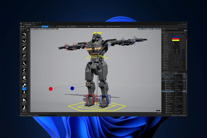
Task: Click the Unreal Engine logo icon
Action: coord(21,23)
